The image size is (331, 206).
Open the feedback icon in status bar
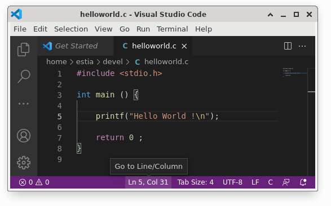coord(286,182)
